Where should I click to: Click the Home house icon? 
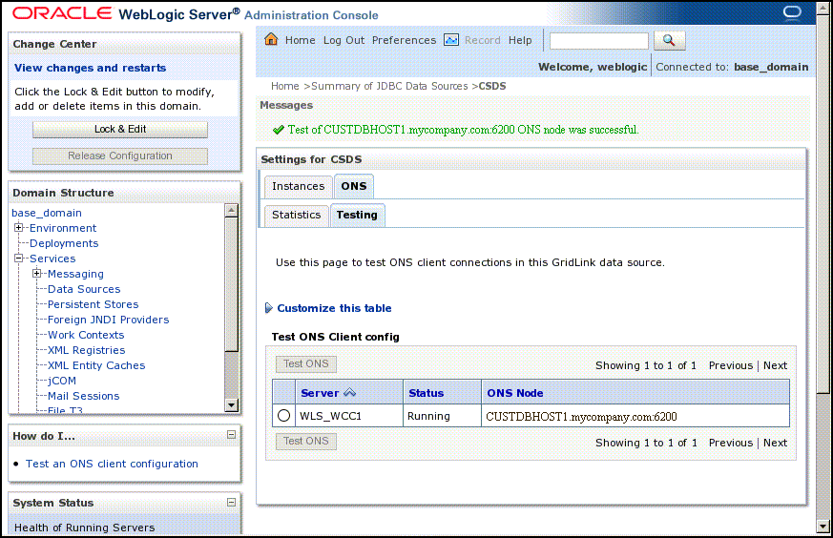pos(271,39)
